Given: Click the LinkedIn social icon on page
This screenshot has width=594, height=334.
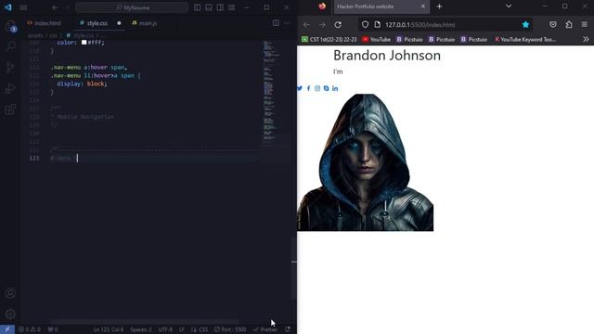Looking at the screenshot, I should pos(335,88).
